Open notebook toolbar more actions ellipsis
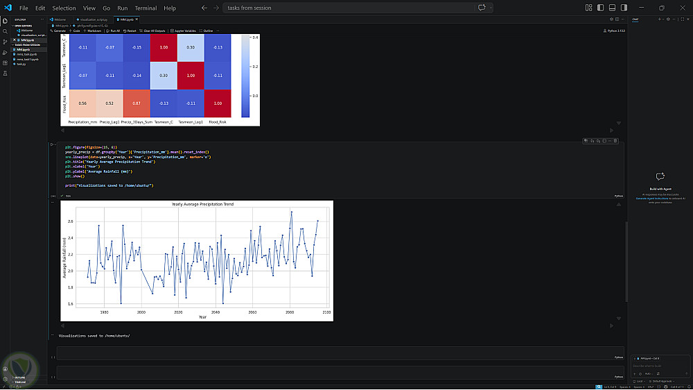 [218, 31]
